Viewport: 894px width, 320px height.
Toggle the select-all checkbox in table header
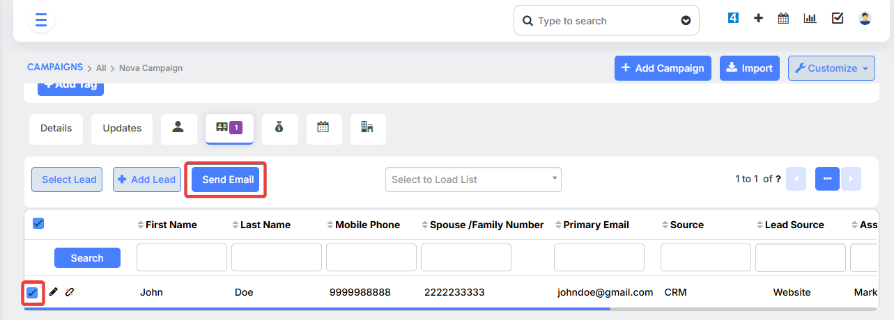pos(38,224)
